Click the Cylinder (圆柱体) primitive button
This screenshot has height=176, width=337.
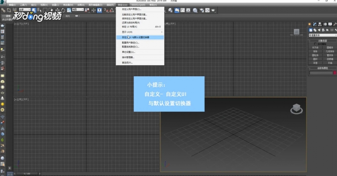coord(315,56)
